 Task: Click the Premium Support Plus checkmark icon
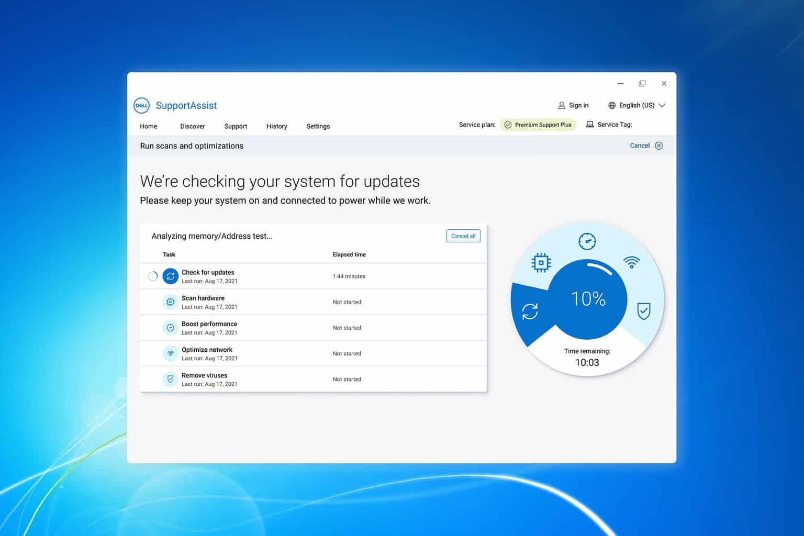tap(508, 125)
